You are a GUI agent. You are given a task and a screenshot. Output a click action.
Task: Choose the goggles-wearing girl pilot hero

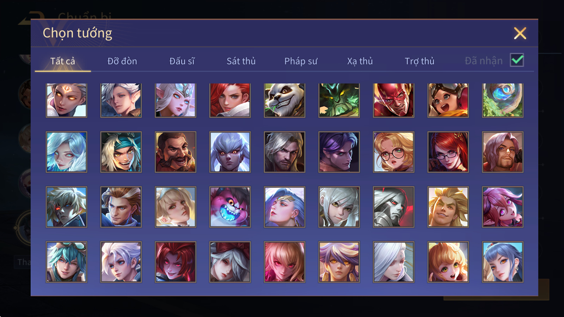point(448,100)
